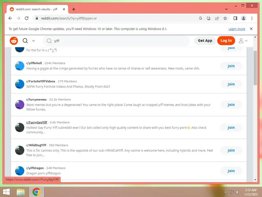Close the reddit.com search results tab
This screenshot has width=262, height=197.
(x=64, y=9)
